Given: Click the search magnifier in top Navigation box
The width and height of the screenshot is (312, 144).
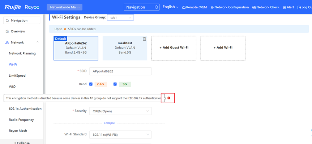Looking at the screenshot, I should pos(156,7).
